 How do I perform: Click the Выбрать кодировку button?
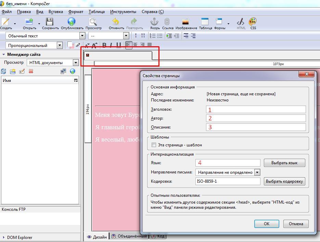(284, 181)
